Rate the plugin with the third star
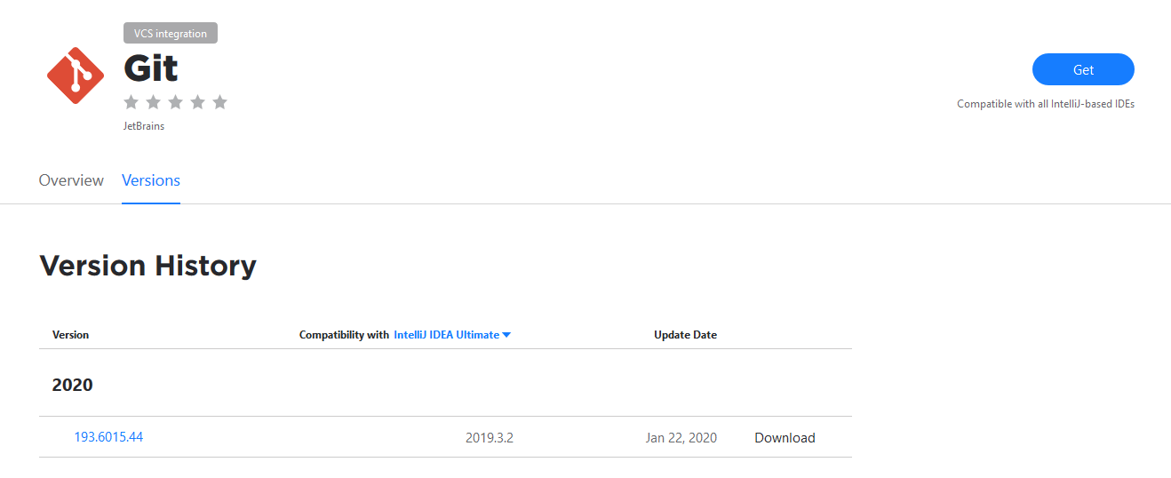The width and height of the screenshot is (1171, 478). 176,102
